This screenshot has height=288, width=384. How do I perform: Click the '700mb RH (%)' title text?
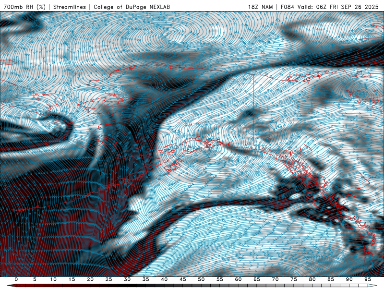25,7
